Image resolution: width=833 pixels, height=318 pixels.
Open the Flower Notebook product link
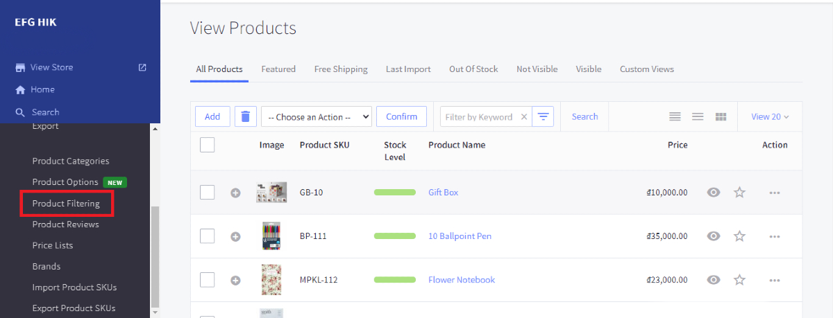pyautogui.click(x=462, y=280)
